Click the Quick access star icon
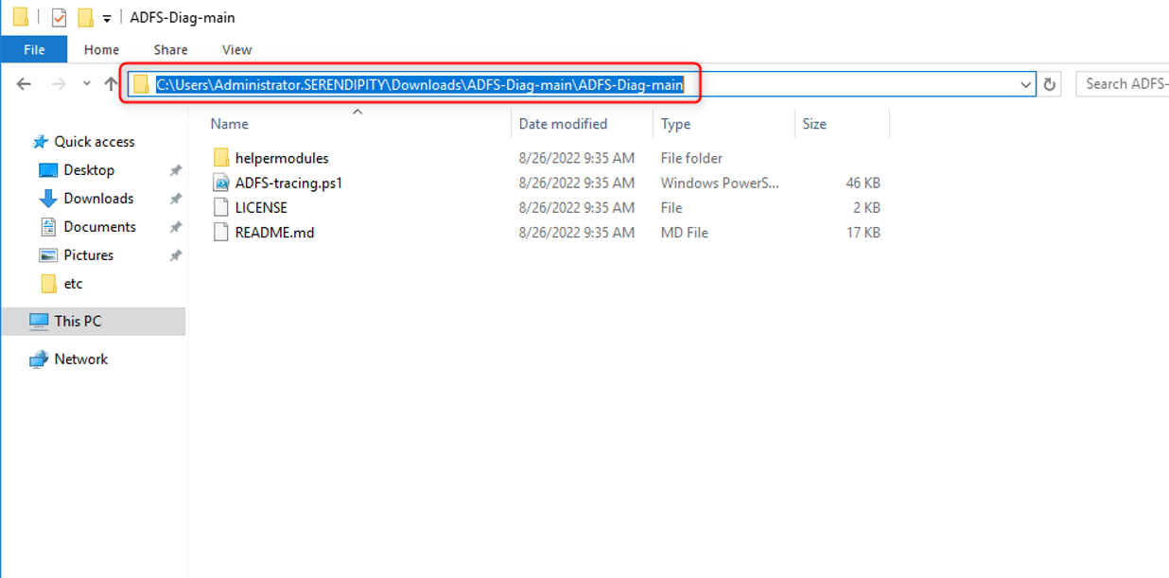Screen dimensions: 1169x578 [40, 141]
